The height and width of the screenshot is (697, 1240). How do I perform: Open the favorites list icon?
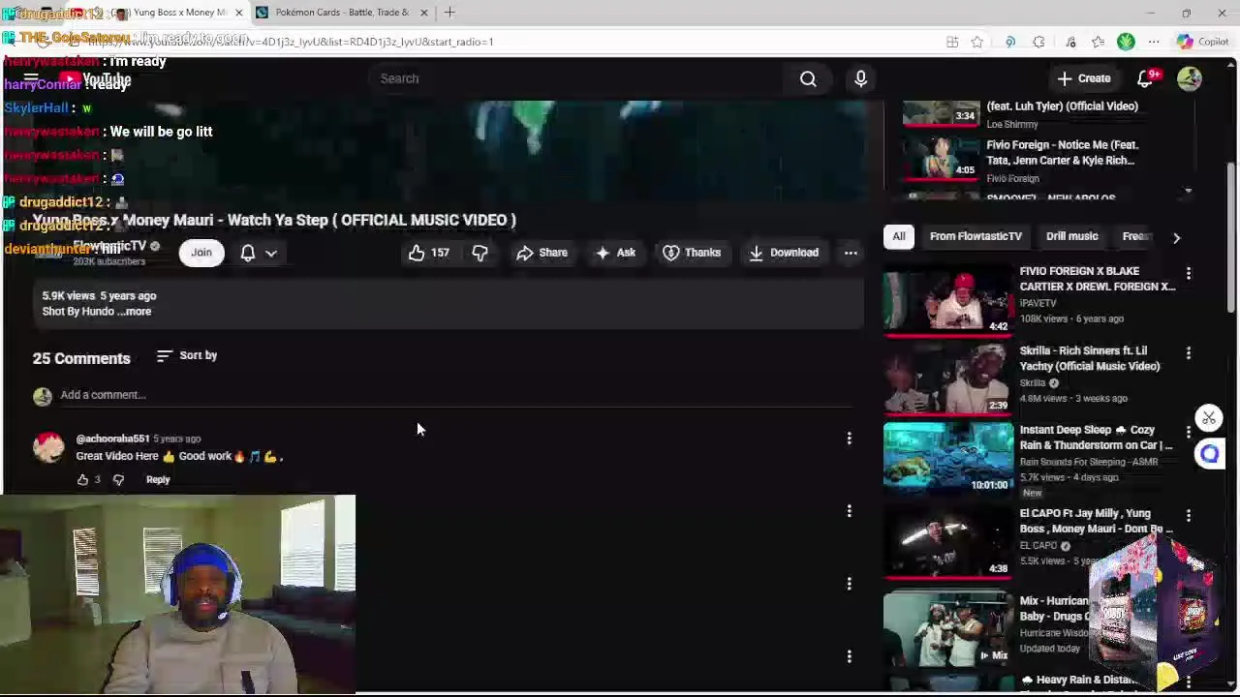(x=1098, y=42)
